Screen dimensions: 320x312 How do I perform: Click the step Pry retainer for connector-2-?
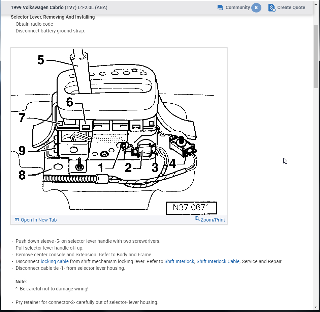pos(87,302)
